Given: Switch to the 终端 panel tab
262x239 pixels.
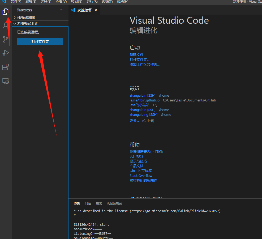Looking at the screenshot, I should click(x=77, y=203).
